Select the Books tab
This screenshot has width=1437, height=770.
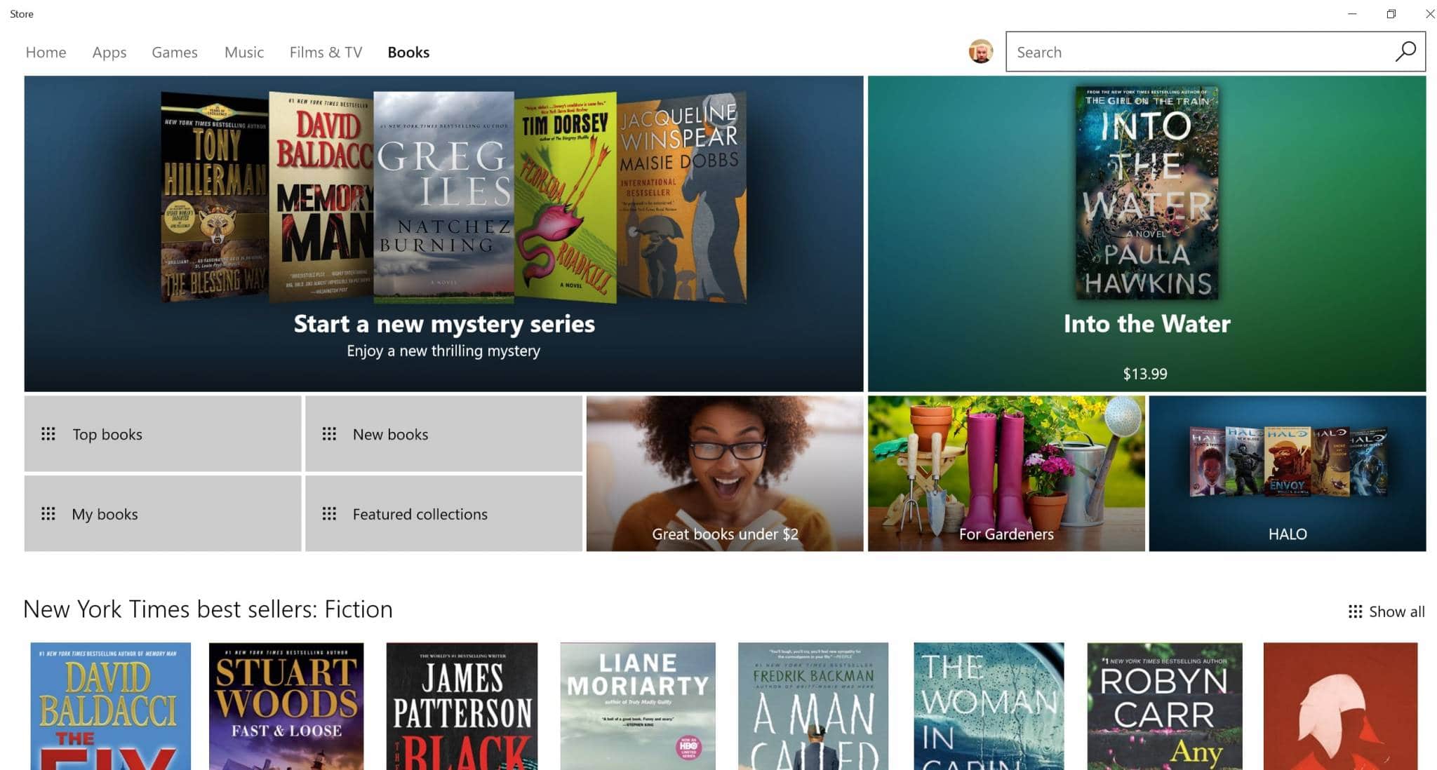pos(408,52)
